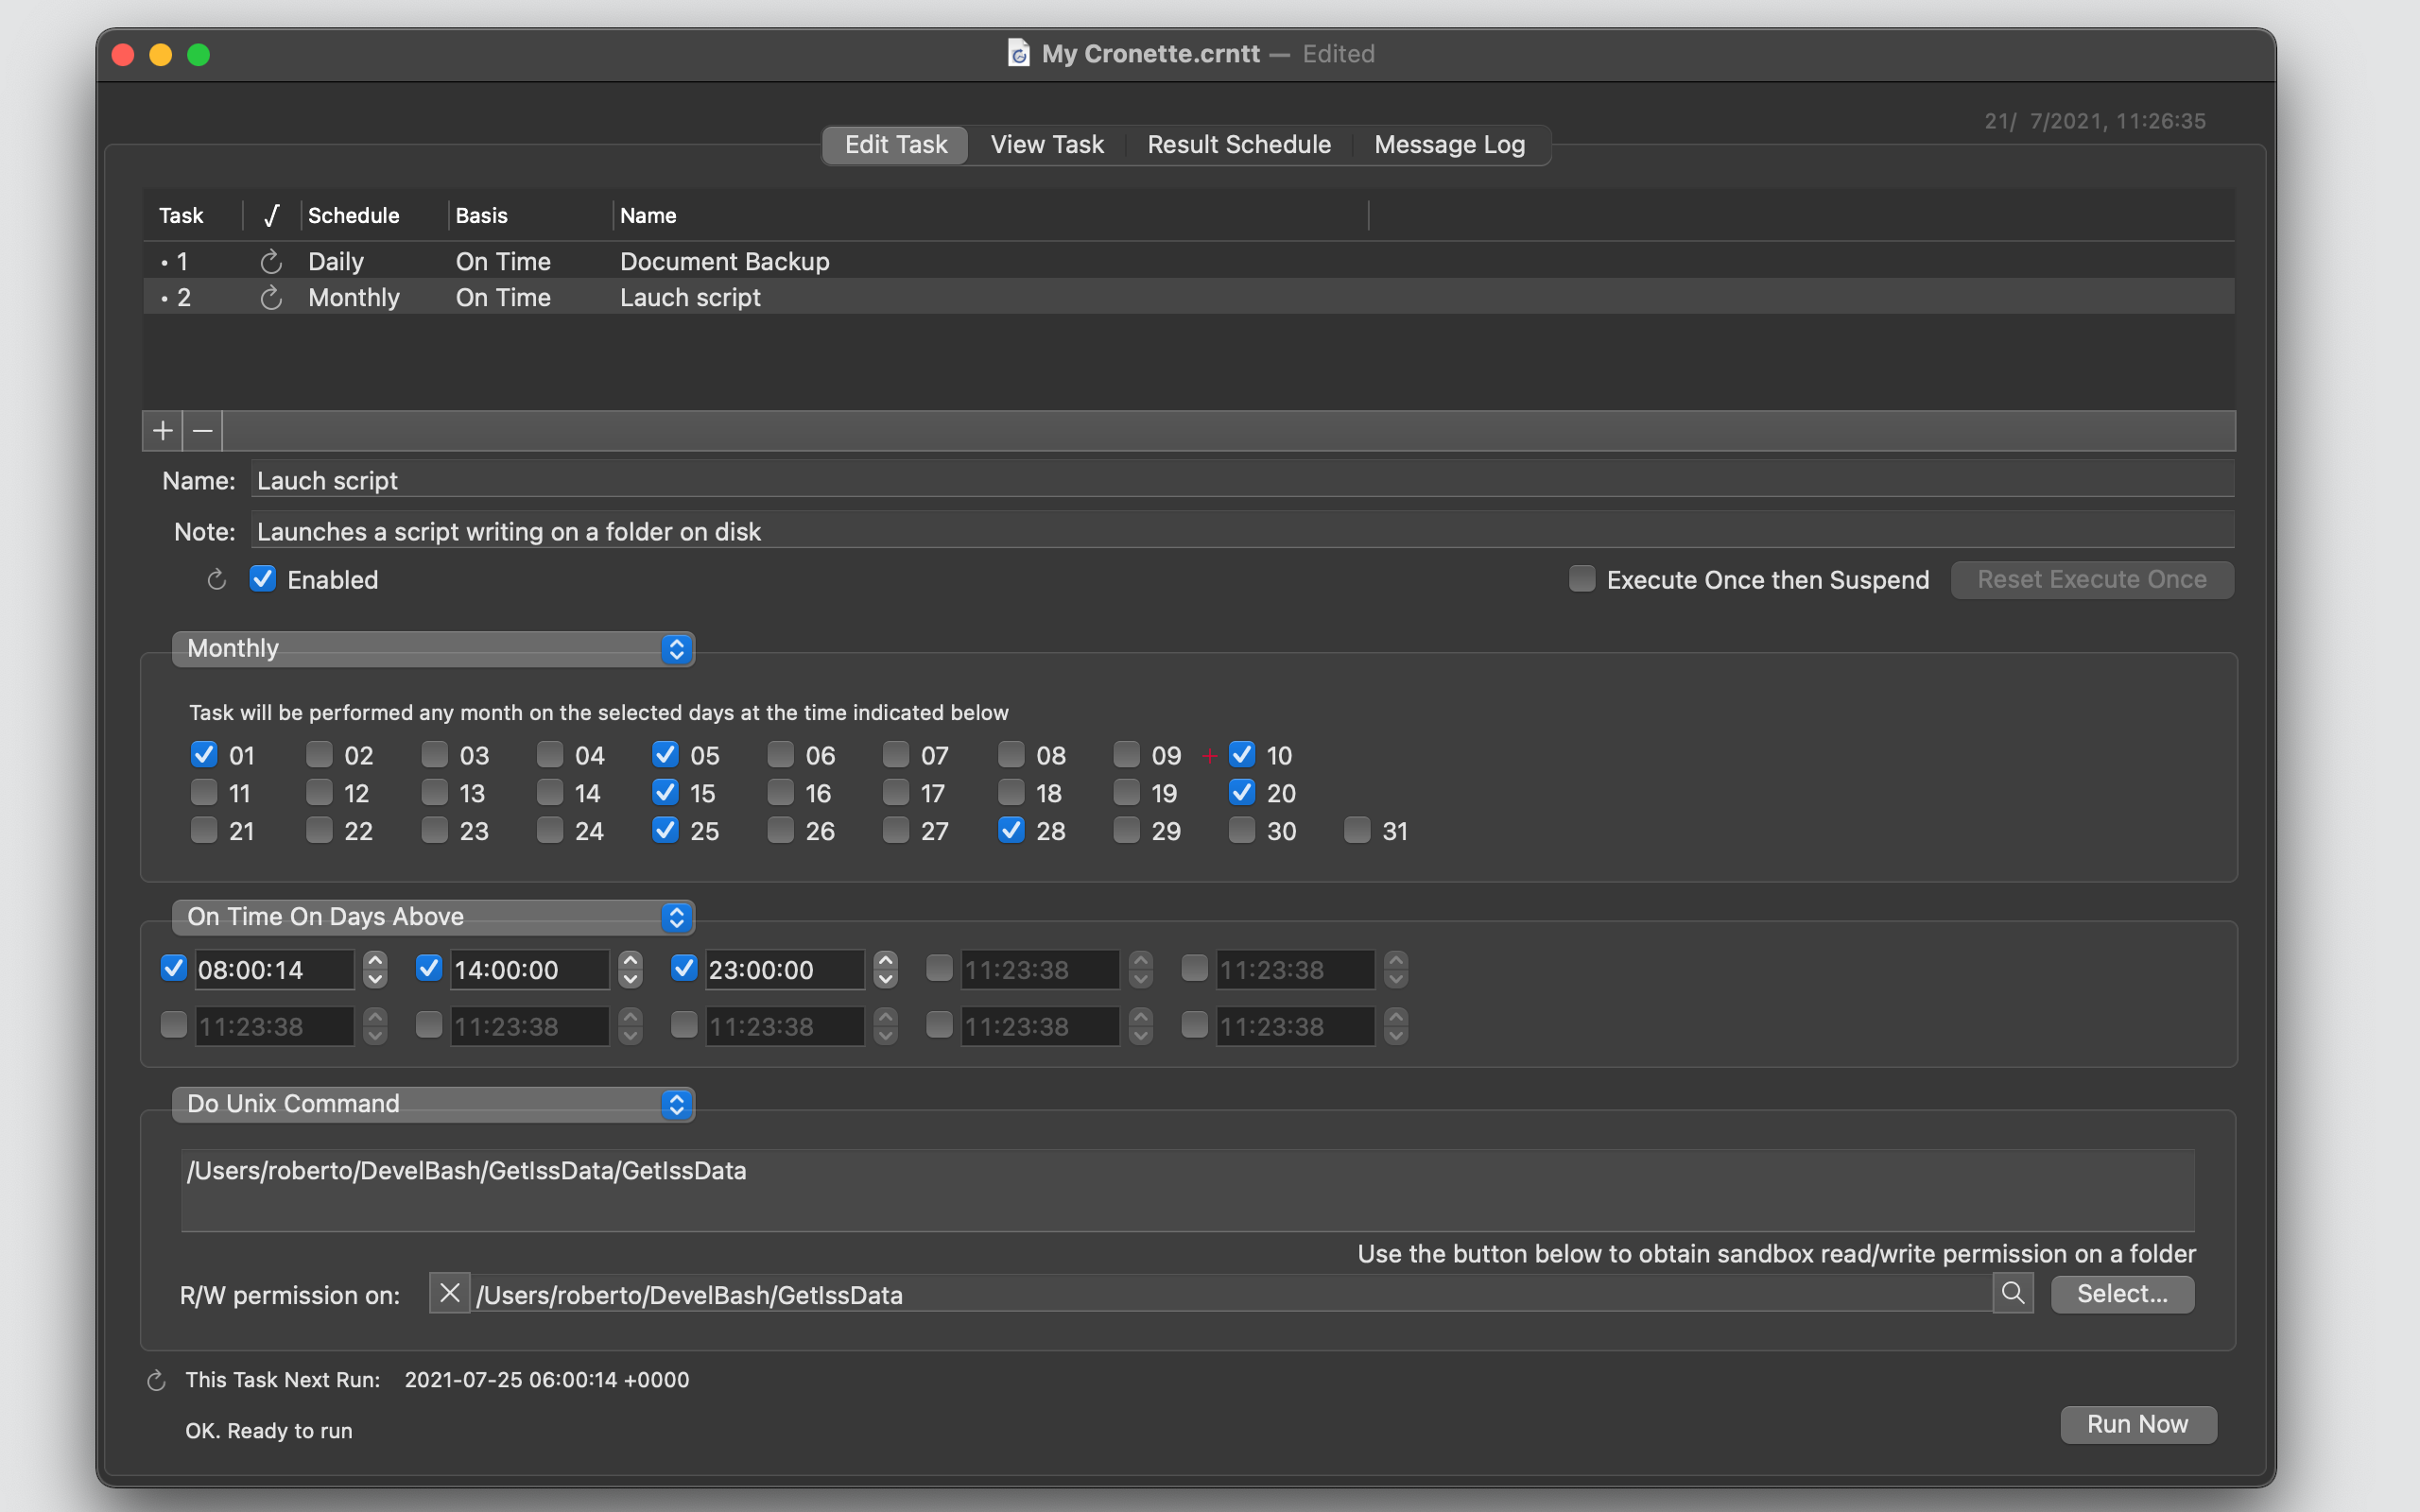Check day 31 in monthly days
Viewport: 2420px width, 1512px height.
coord(1357,830)
